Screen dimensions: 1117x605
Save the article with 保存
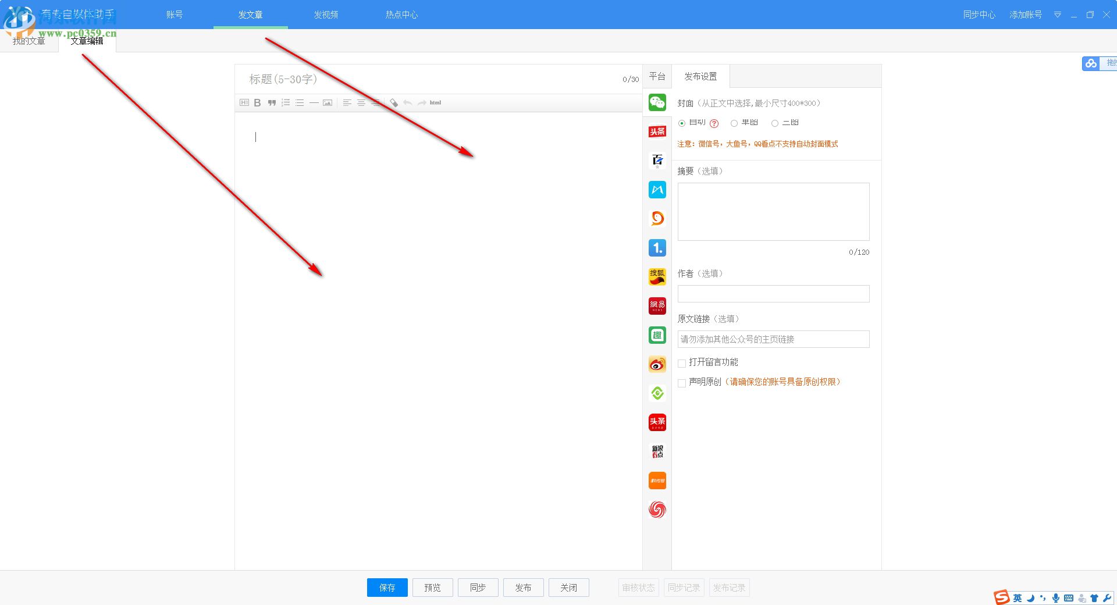387,588
